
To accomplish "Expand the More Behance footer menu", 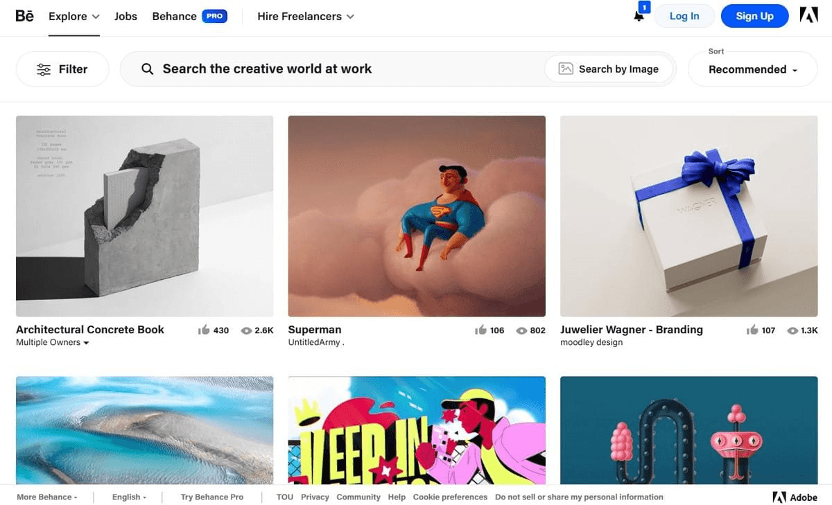I will click(x=45, y=497).
